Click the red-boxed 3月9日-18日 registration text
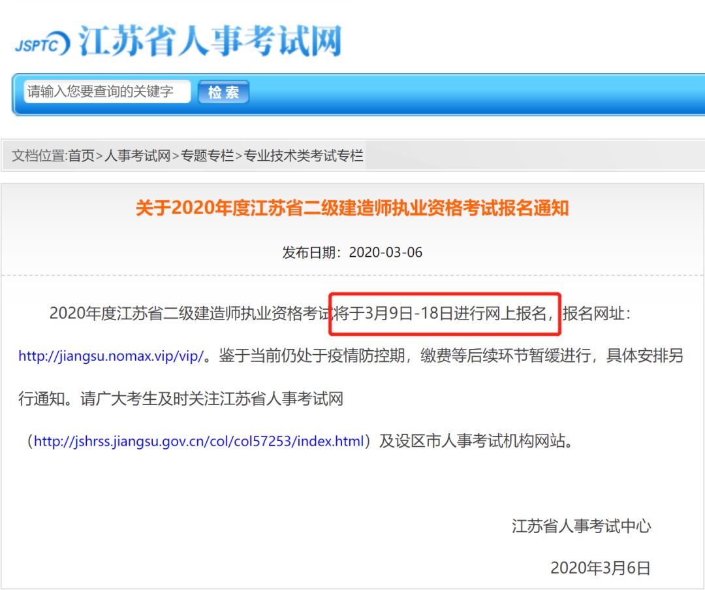The width and height of the screenshot is (705, 590). click(x=445, y=314)
